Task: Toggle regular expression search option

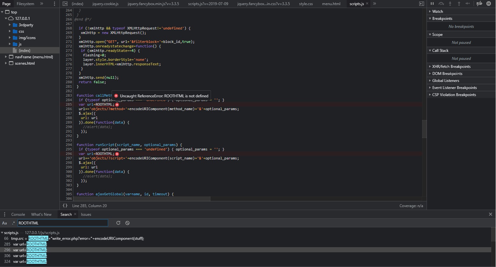Action: click(13, 223)
